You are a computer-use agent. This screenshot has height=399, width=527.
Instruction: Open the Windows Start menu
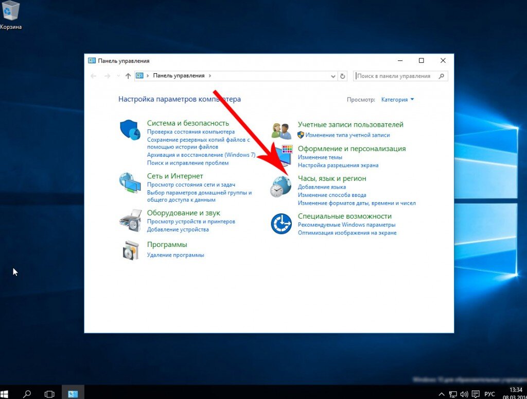tap(5, 394)
